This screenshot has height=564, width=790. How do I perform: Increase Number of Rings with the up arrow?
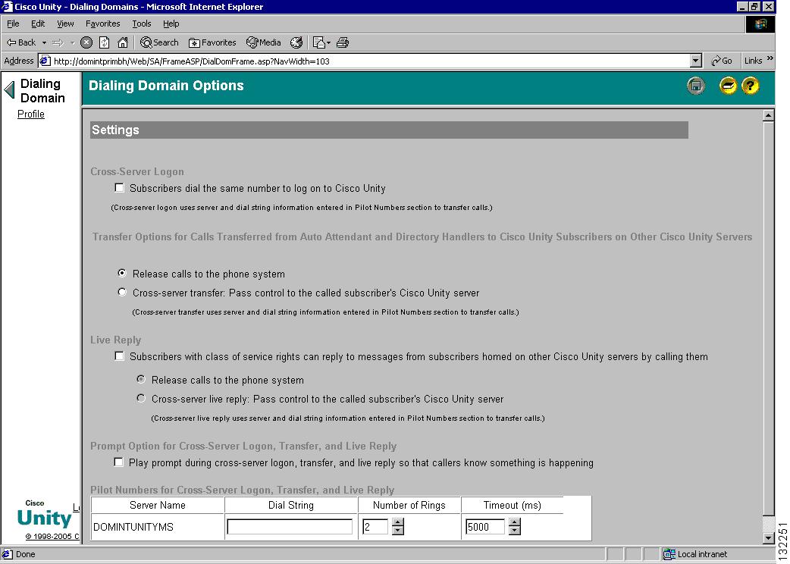click(x=398, y=522)
